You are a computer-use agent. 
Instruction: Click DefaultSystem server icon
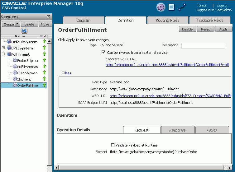(9, 41)
